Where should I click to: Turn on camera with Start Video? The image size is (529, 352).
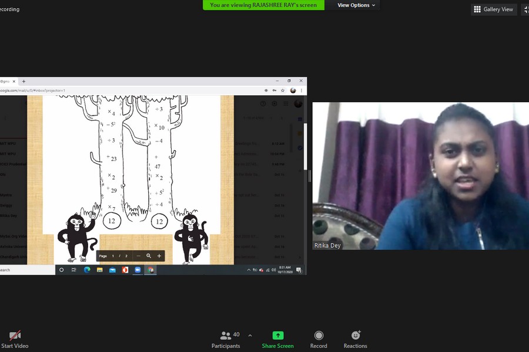pyautogui.click(x=15, y=339)
